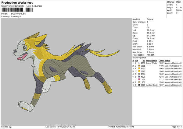Click thread code '1064'
183x129 pixels.
[x=161, y=71]
